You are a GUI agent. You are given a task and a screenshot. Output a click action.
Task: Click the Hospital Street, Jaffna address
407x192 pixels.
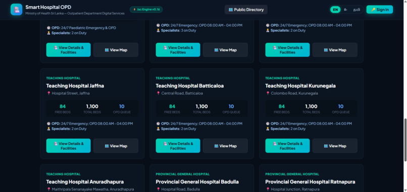pyautogui.click(x=71, y=93)
